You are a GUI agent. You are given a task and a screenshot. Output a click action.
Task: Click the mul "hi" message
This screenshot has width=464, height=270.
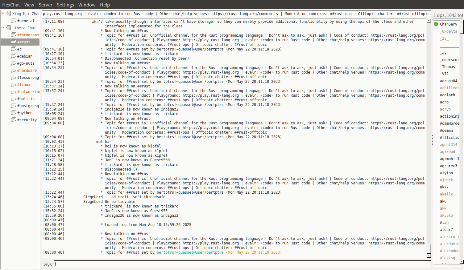point(107,142)
